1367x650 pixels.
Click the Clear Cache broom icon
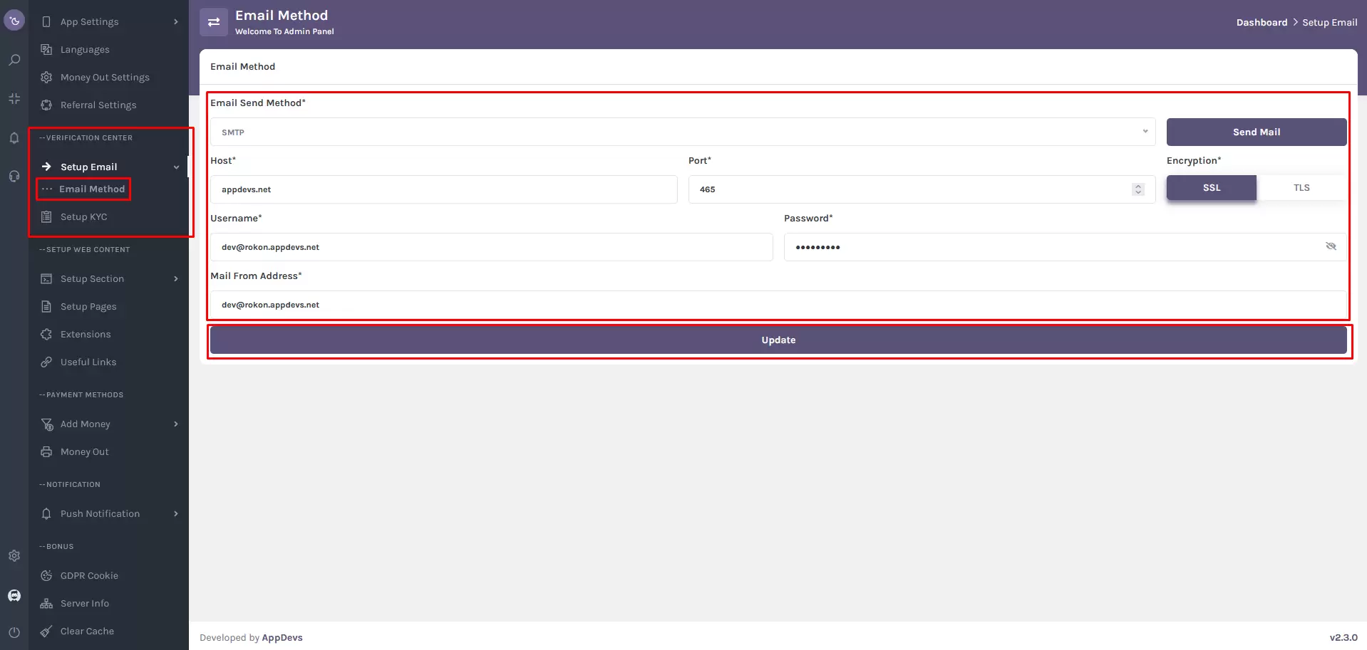coord(46,631)
